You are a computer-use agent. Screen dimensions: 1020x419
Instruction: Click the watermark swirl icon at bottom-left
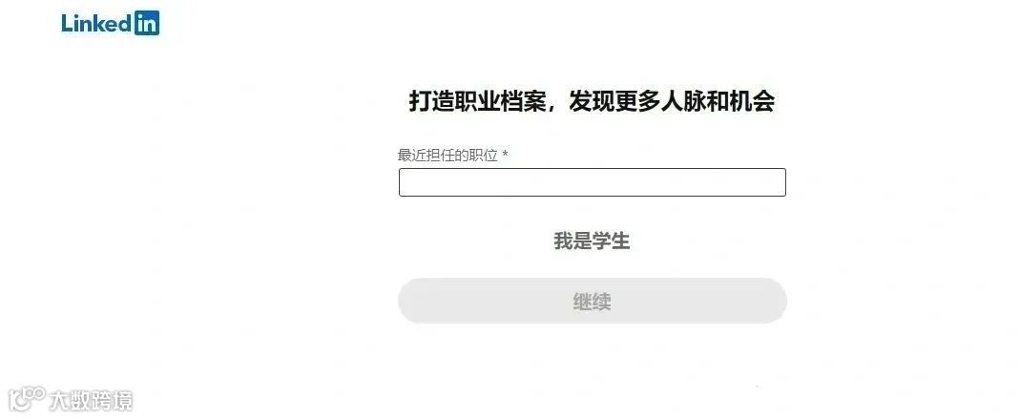pos(27,398)
